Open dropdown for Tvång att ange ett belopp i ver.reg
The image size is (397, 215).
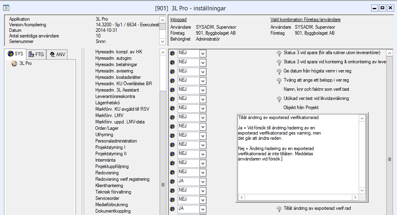203,81
